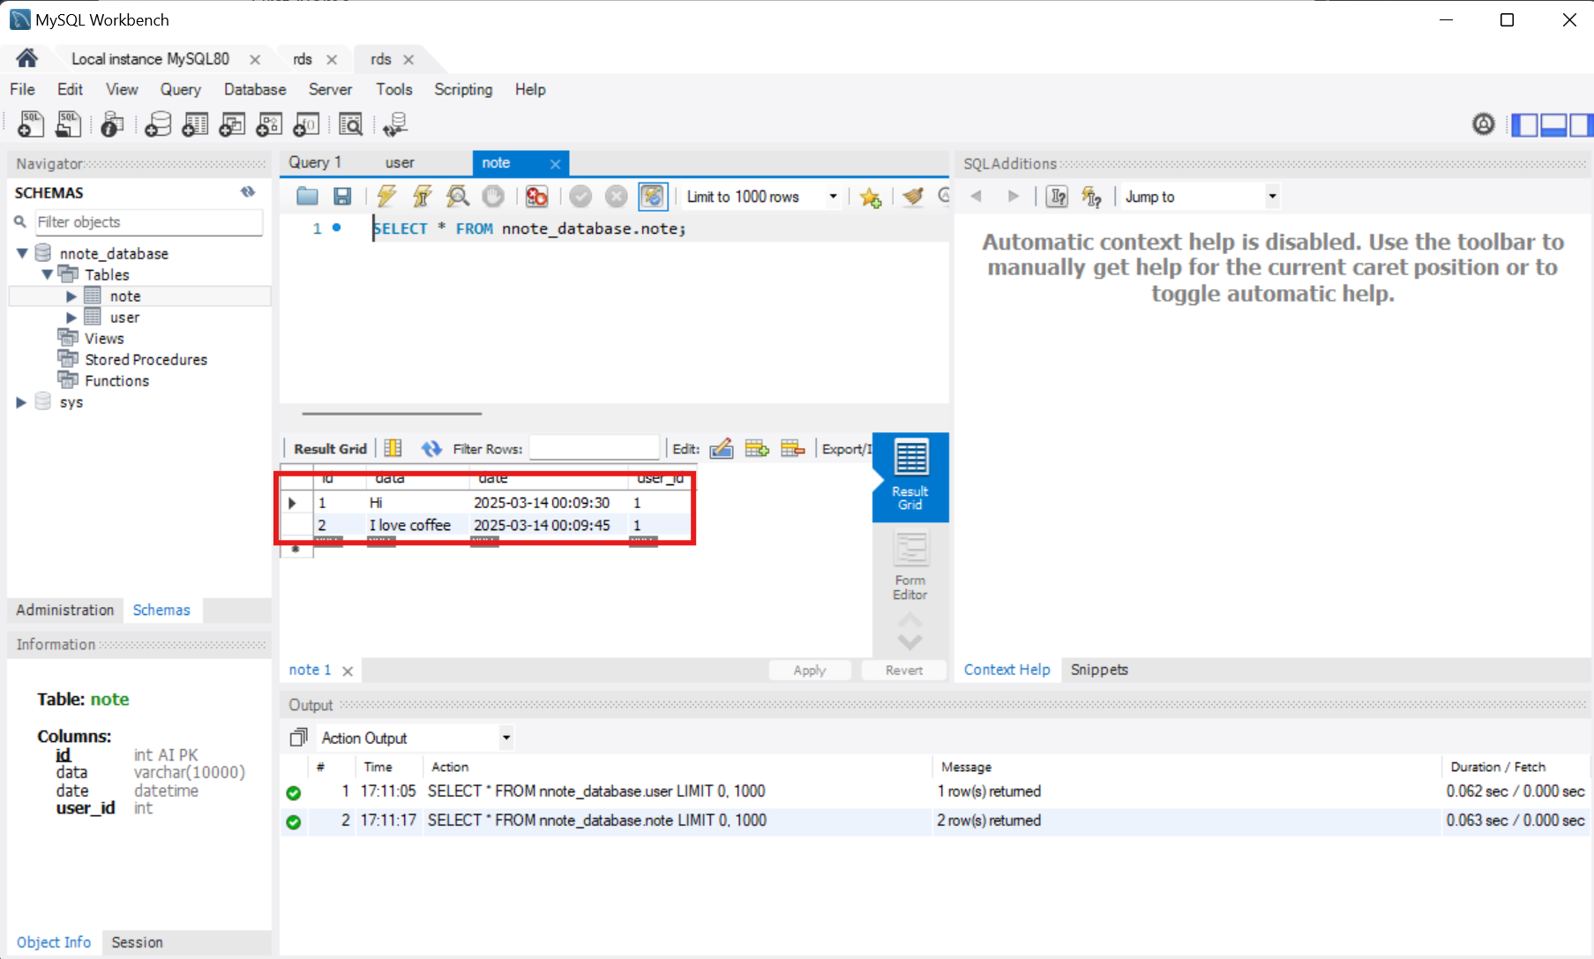This screenshot has width=1594, height=959.
Task: Open the Database menu
Action: click(x=255, y=89)
